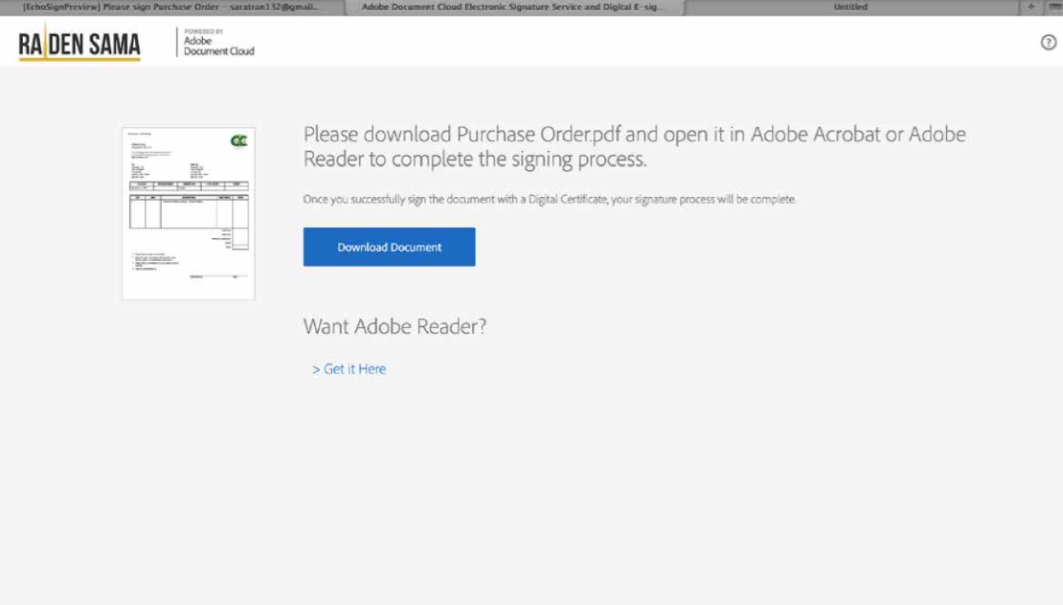Click the line items table in preview
Image resolution: width=1063 pixels, height=605 pixels.
tap(188, 213)
